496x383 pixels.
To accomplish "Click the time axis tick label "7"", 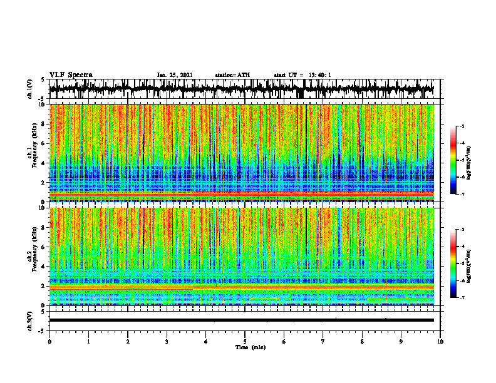I will [323, 342].
